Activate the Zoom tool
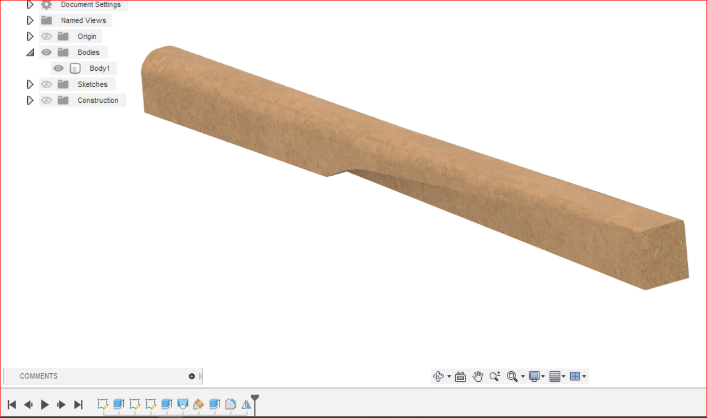This screenshot has width=707, height=418. click(495, 376)
